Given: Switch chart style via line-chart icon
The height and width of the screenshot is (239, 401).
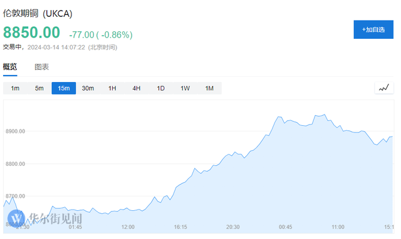Looking at the screenshot, I should click(384, 88).
